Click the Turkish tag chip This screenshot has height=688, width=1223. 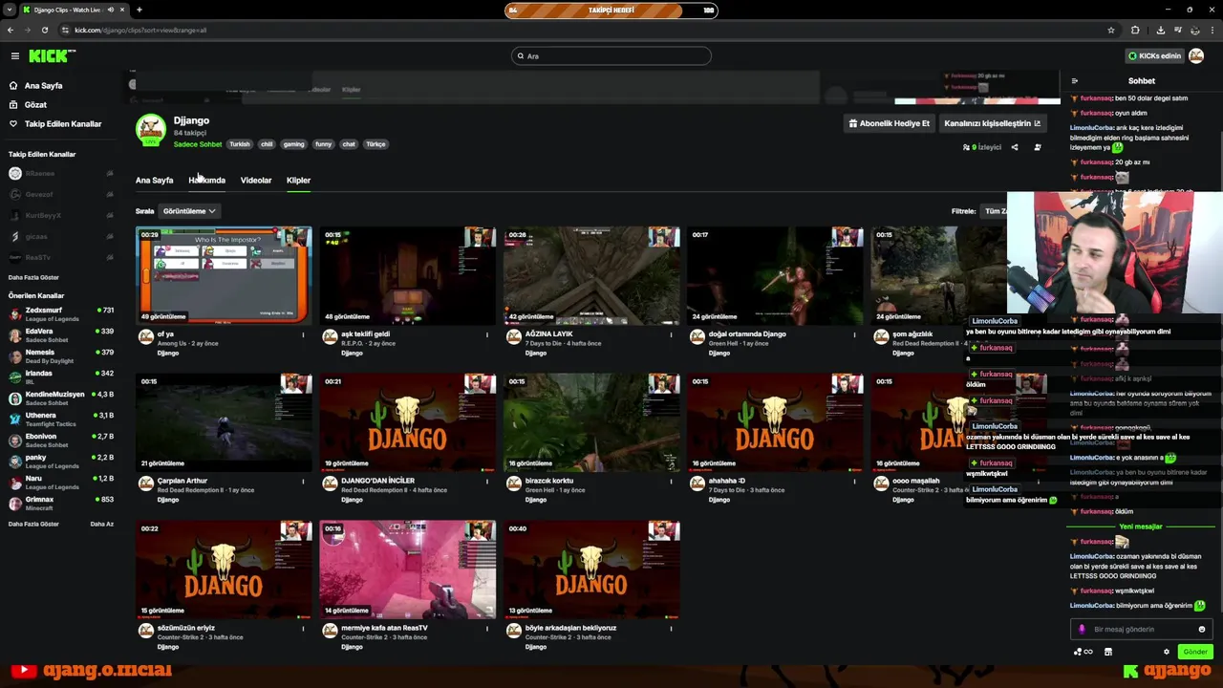pyautogui.click(x=240, y=144)
